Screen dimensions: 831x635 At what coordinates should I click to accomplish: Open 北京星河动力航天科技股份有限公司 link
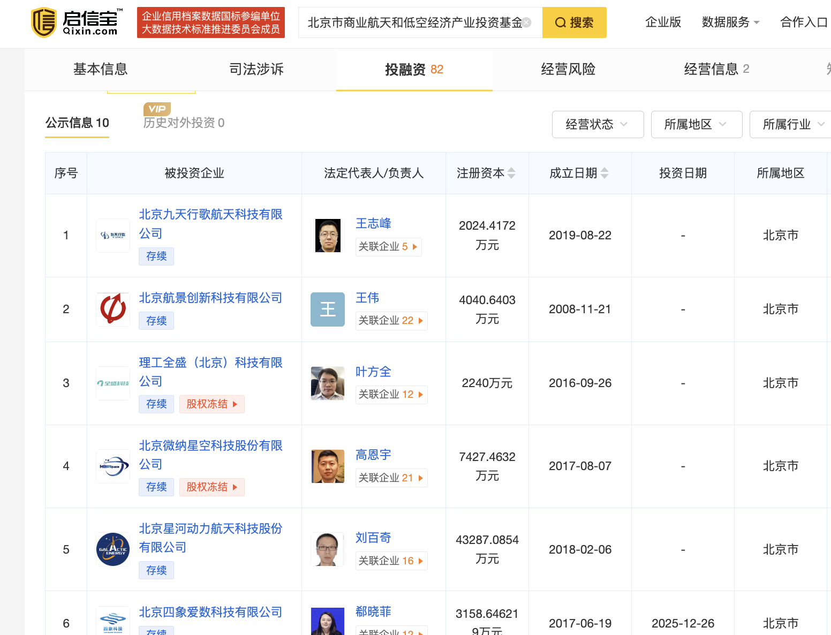tap(210, 538)
